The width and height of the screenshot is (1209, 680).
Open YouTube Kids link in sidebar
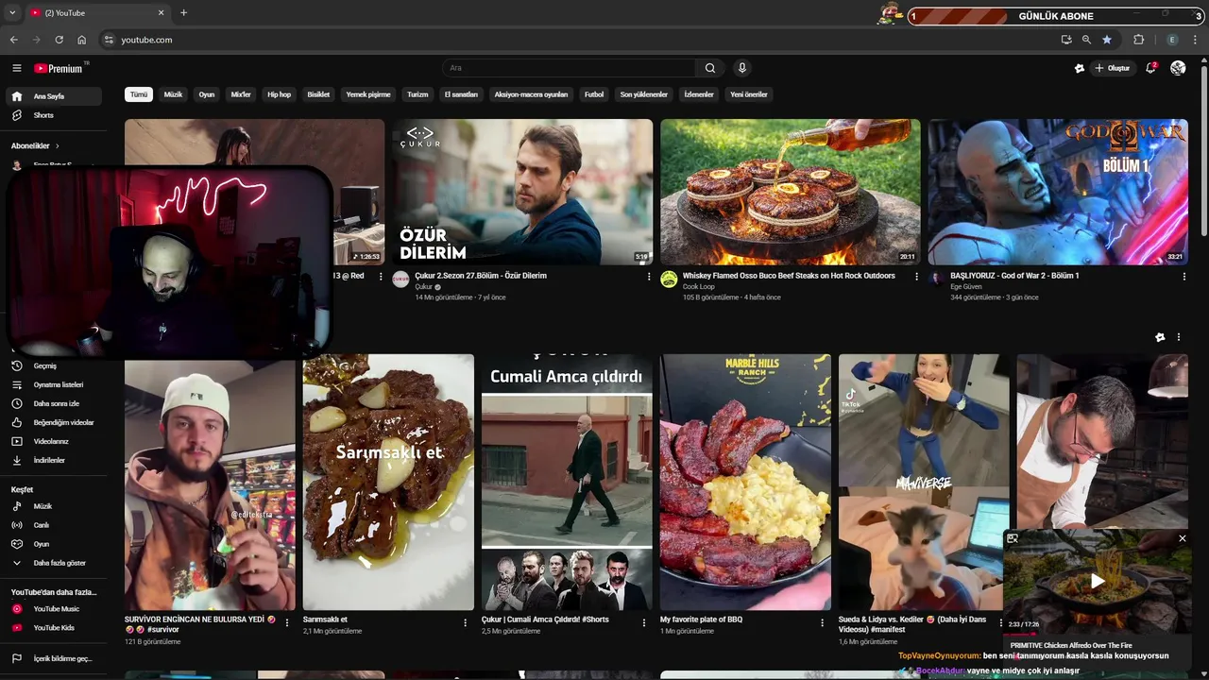(54, 628)
